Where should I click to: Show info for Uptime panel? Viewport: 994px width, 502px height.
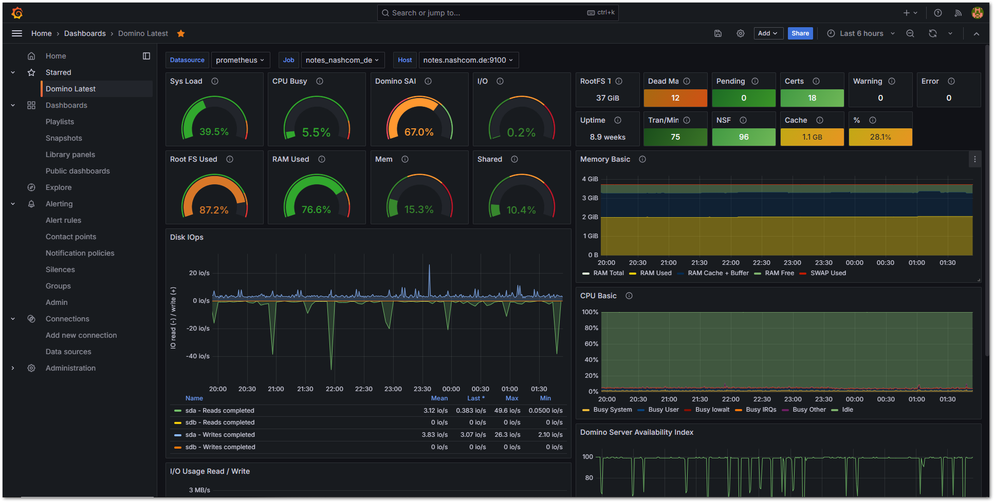[618, 120]
